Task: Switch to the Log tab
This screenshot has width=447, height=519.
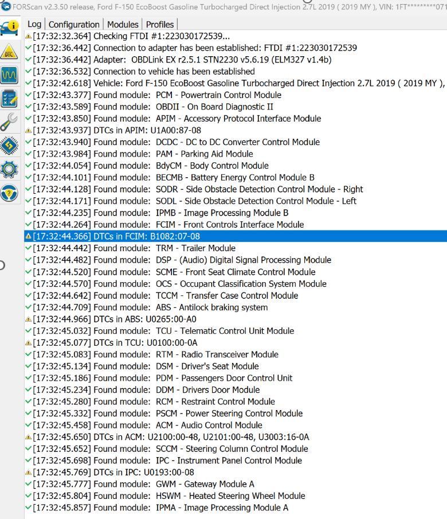Action: [34, 24]
